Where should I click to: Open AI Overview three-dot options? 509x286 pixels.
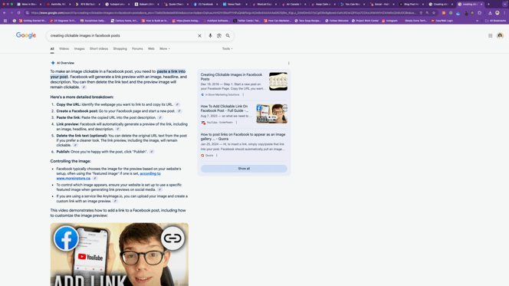288,63
